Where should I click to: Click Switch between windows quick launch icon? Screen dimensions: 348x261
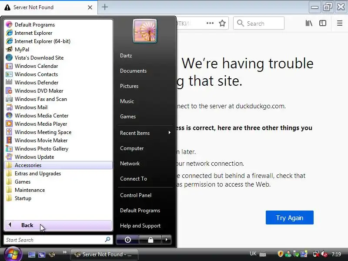point(41,254)
